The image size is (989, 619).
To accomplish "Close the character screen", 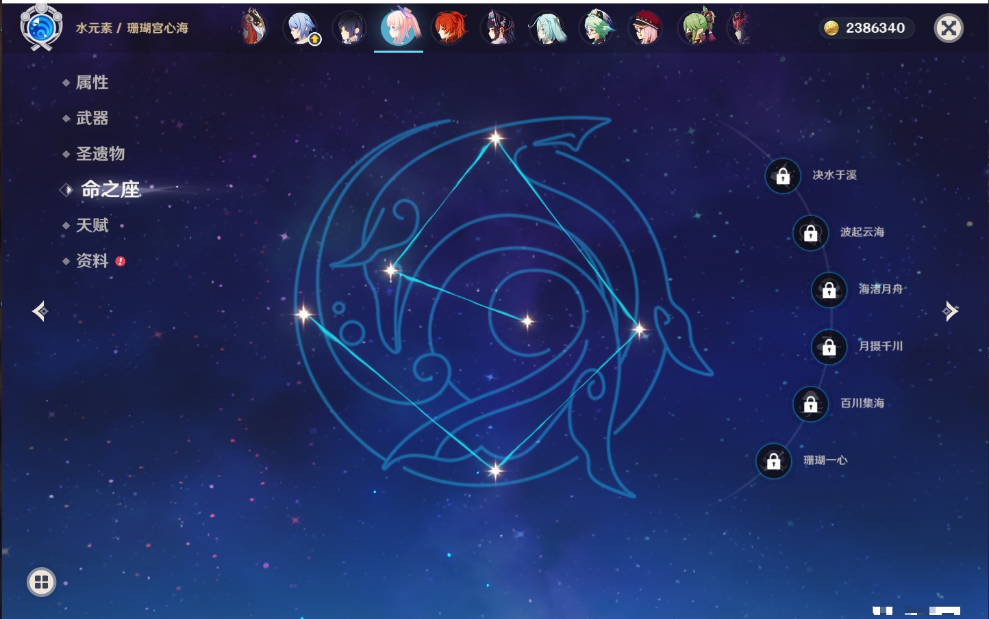I will pyautogui.click(x=949, y=28).
